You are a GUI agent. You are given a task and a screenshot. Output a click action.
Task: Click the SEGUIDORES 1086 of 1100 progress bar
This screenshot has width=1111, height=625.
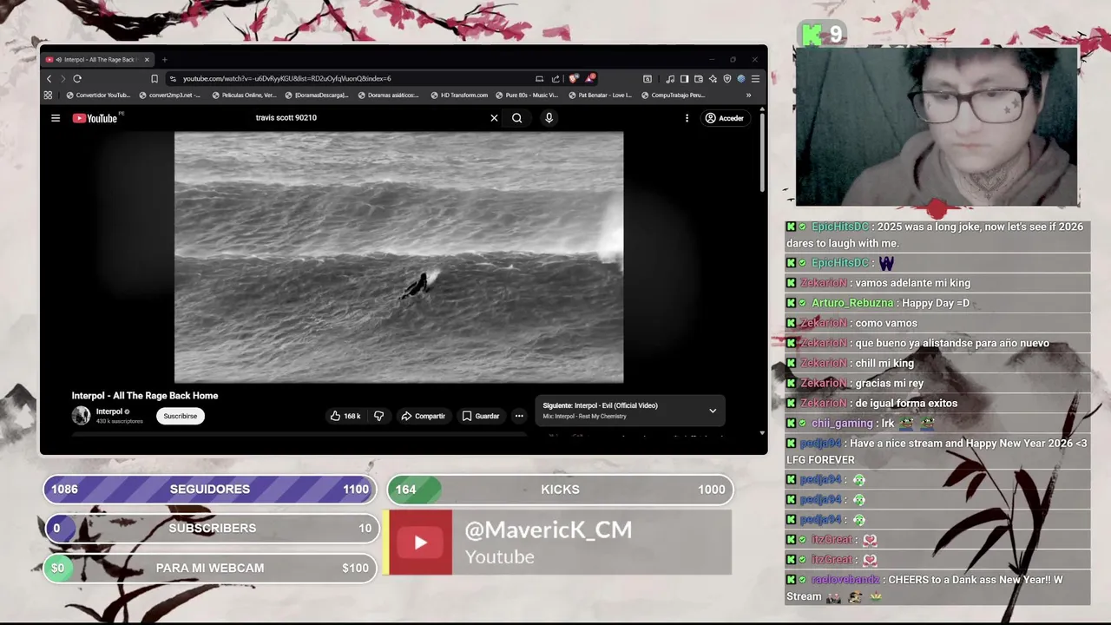pyautogui.click(x=210, y=490)
